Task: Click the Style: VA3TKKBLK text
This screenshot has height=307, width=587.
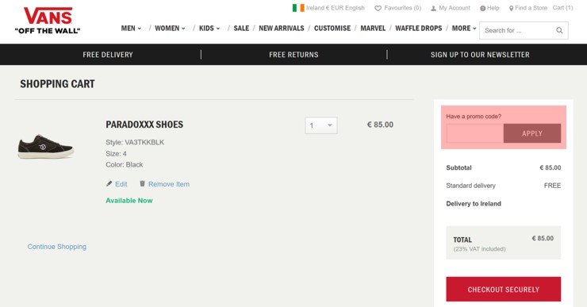Action: click(135, 142)
